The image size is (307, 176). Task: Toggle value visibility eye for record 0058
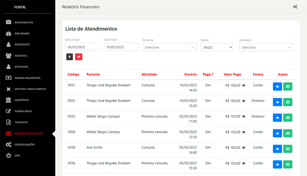(x=244, y=148)
